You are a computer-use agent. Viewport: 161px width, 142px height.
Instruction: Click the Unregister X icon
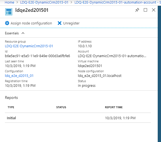[x=60, y=23]
